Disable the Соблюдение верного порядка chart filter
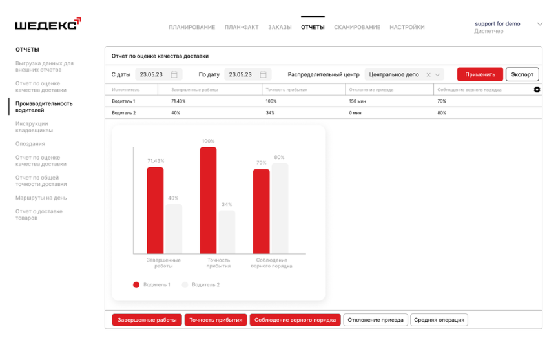This screenshot has height=345, width=558. coord(295,320)
